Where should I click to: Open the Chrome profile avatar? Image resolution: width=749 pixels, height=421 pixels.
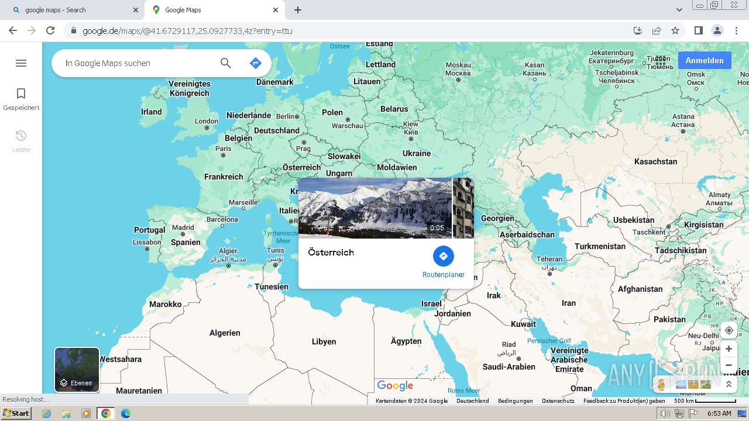point(717,30)
